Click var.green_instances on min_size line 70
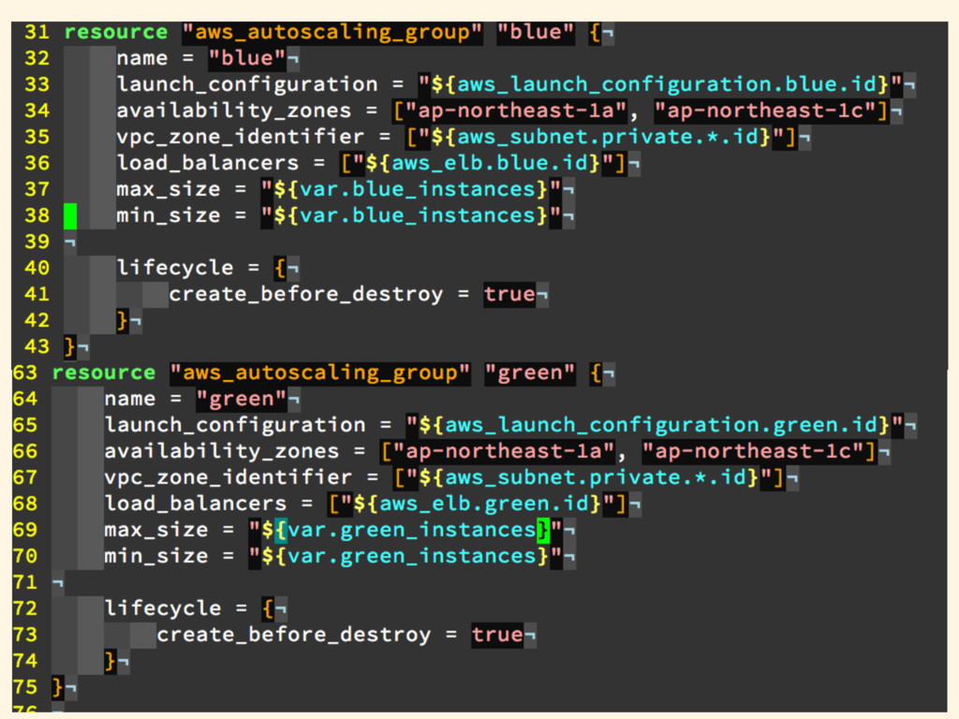This screenshot has height=719, width=959. click(x=412, y=556)
